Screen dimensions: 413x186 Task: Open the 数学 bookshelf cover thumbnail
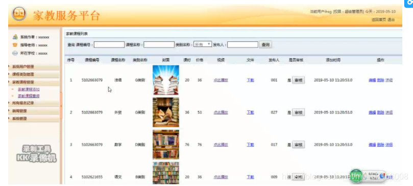click(166, 145)
